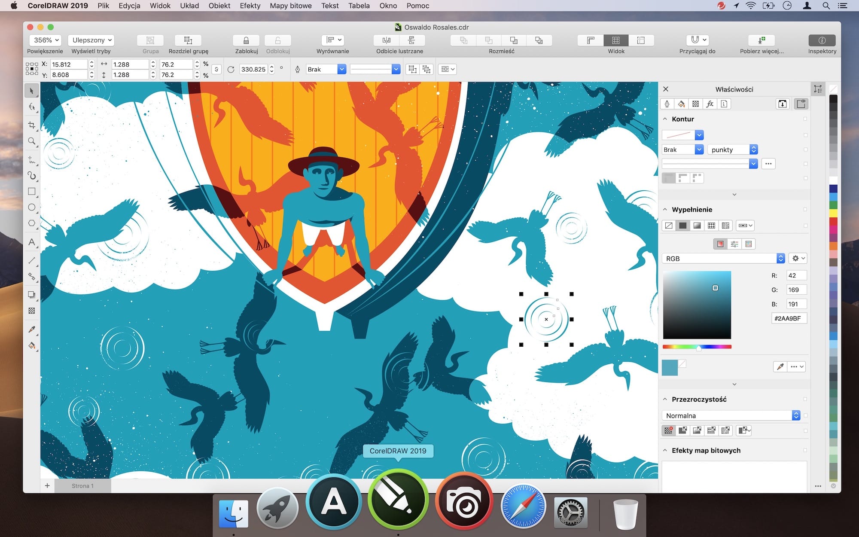Click the hex color field #2AA9BF
The image size is (859, 537).
point(789,318)
